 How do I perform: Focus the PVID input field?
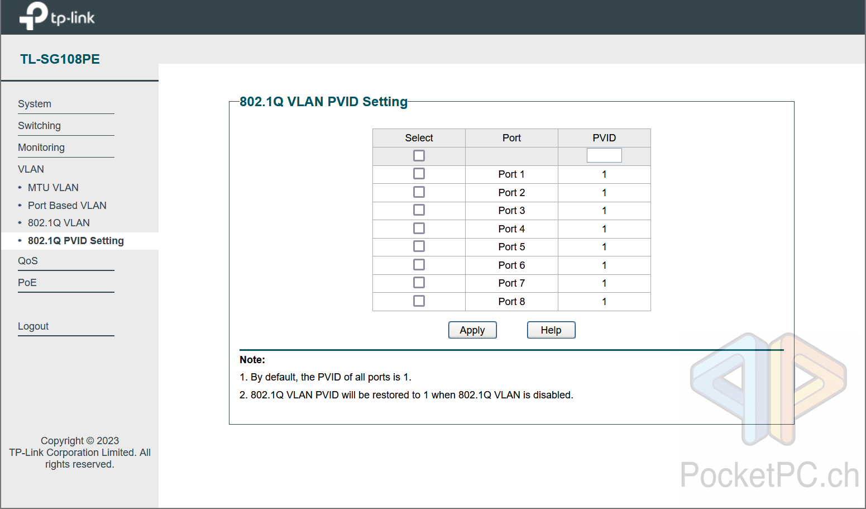pos(604,155)
